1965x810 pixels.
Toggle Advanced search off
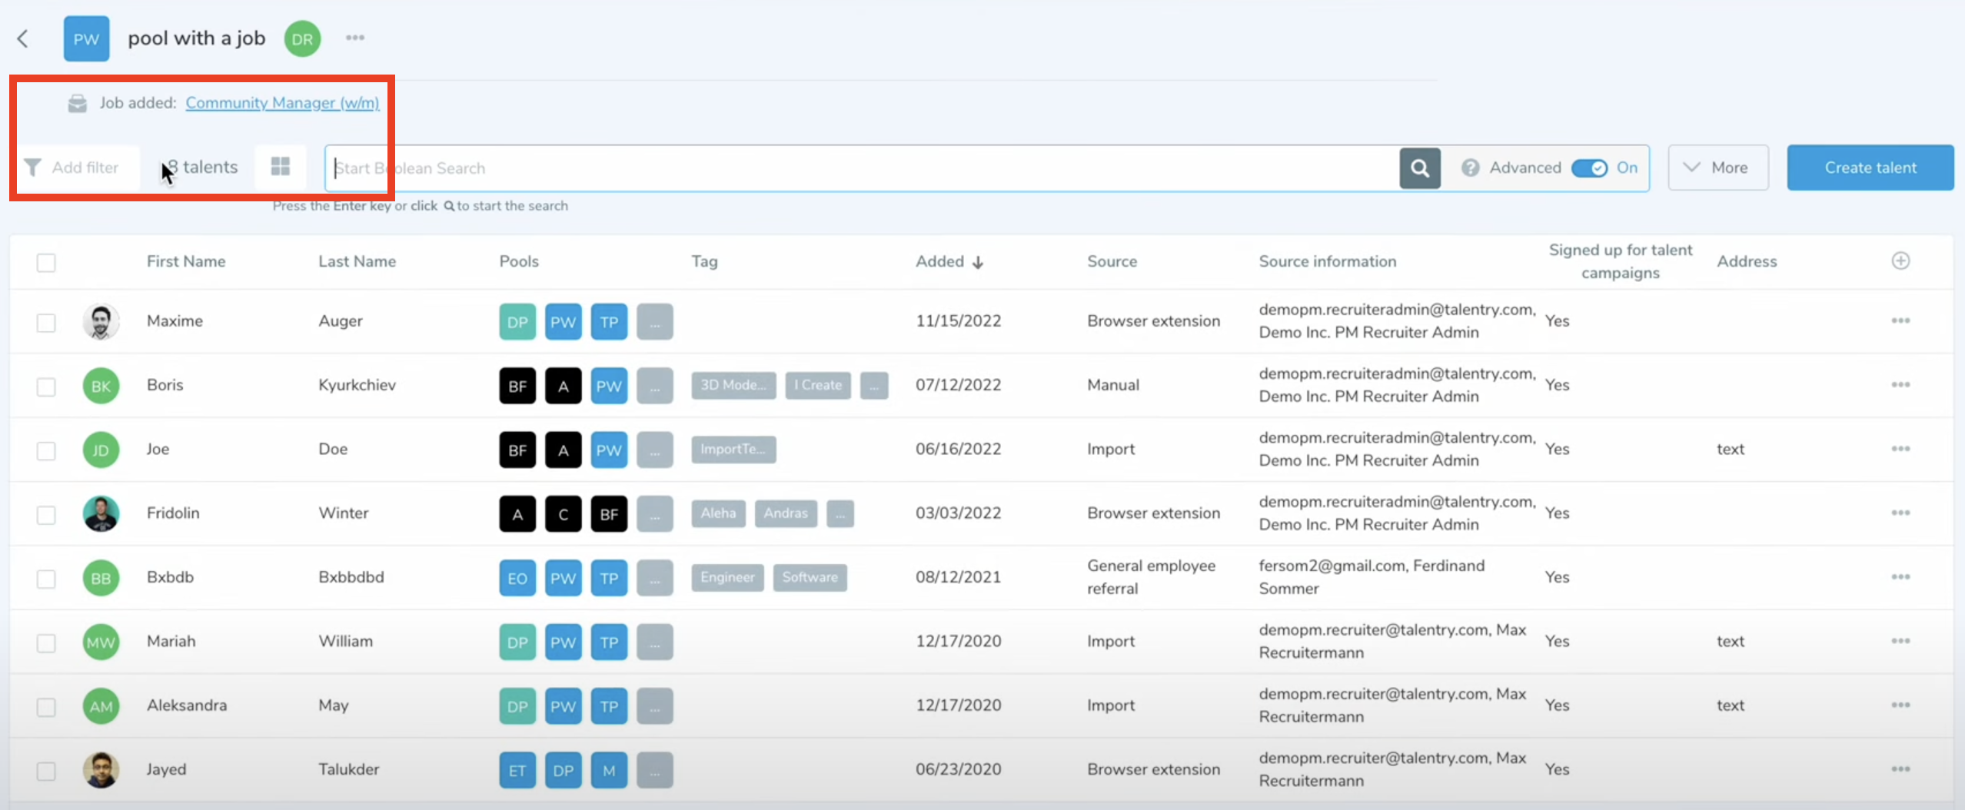(1588, 168)
